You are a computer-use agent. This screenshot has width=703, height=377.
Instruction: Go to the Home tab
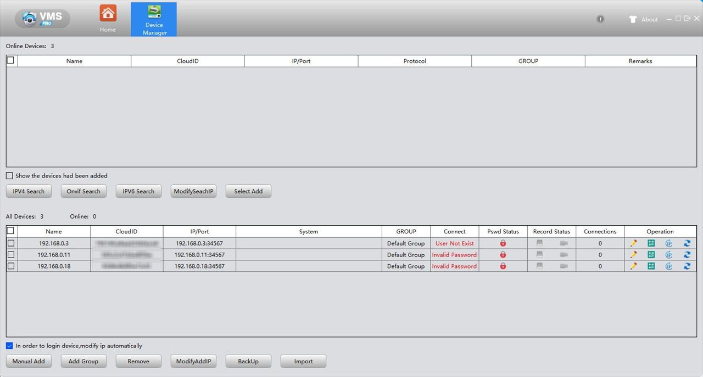(108, 18)
